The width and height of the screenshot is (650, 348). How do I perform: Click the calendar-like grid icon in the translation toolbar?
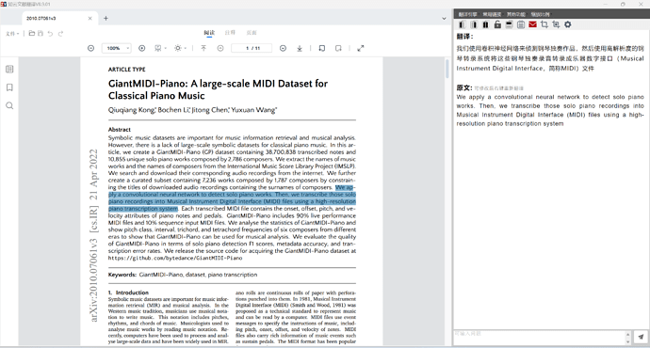(521, 24)
